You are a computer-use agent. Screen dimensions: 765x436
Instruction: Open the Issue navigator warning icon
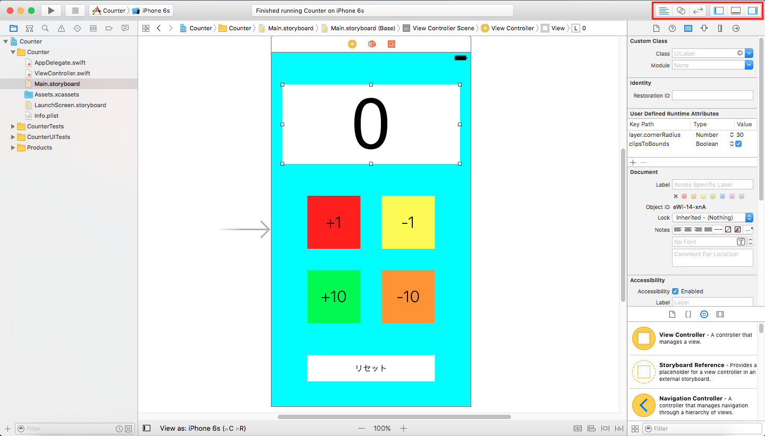point(61,28)
